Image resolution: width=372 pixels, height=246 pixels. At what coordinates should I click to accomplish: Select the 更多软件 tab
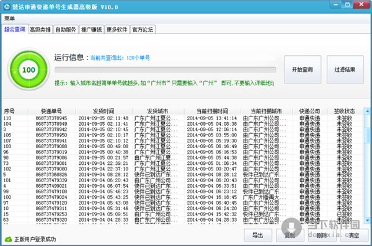point(117,30)
